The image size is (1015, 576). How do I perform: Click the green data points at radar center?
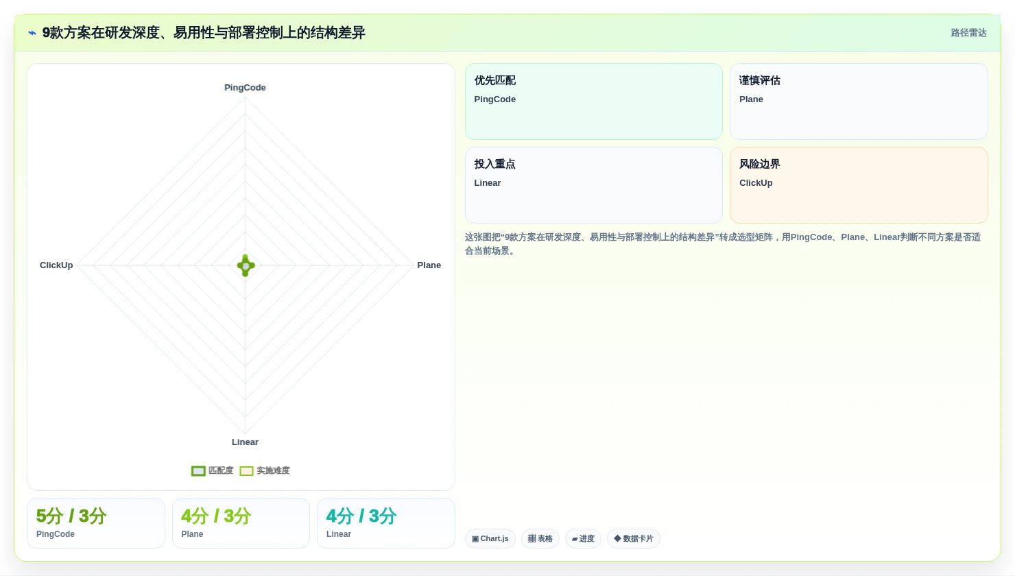pos(246,265)
